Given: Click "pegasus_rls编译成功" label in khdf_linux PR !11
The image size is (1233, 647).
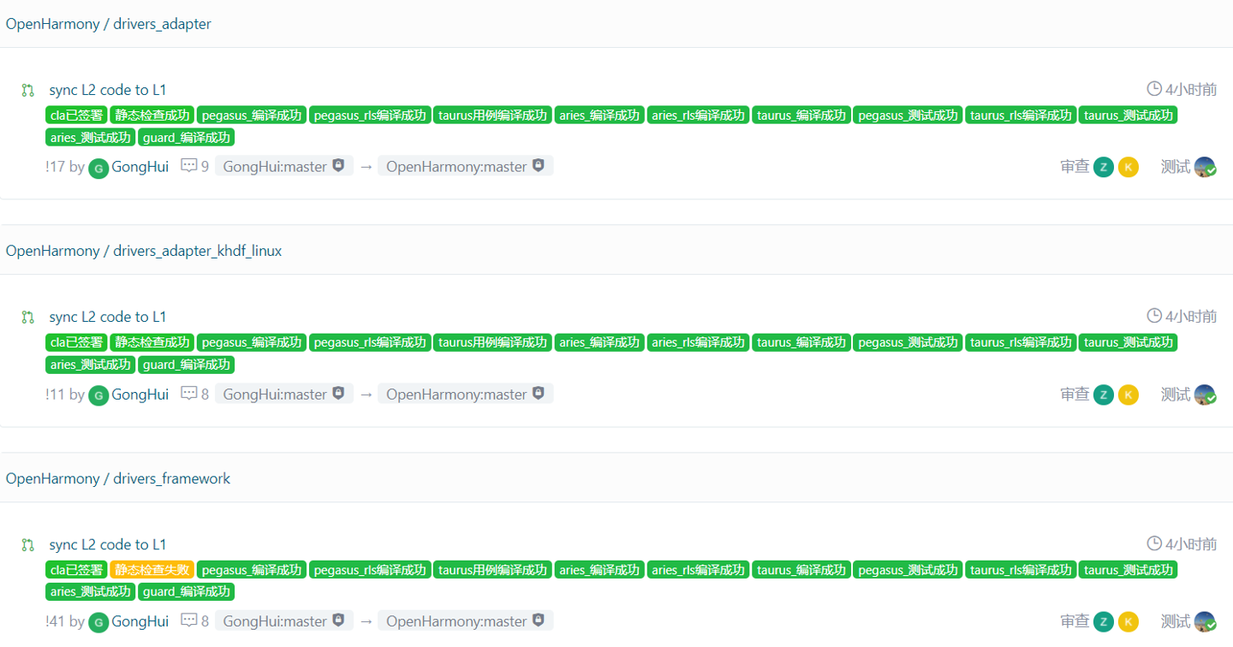Looking at the screenshot, I should 371,342.
